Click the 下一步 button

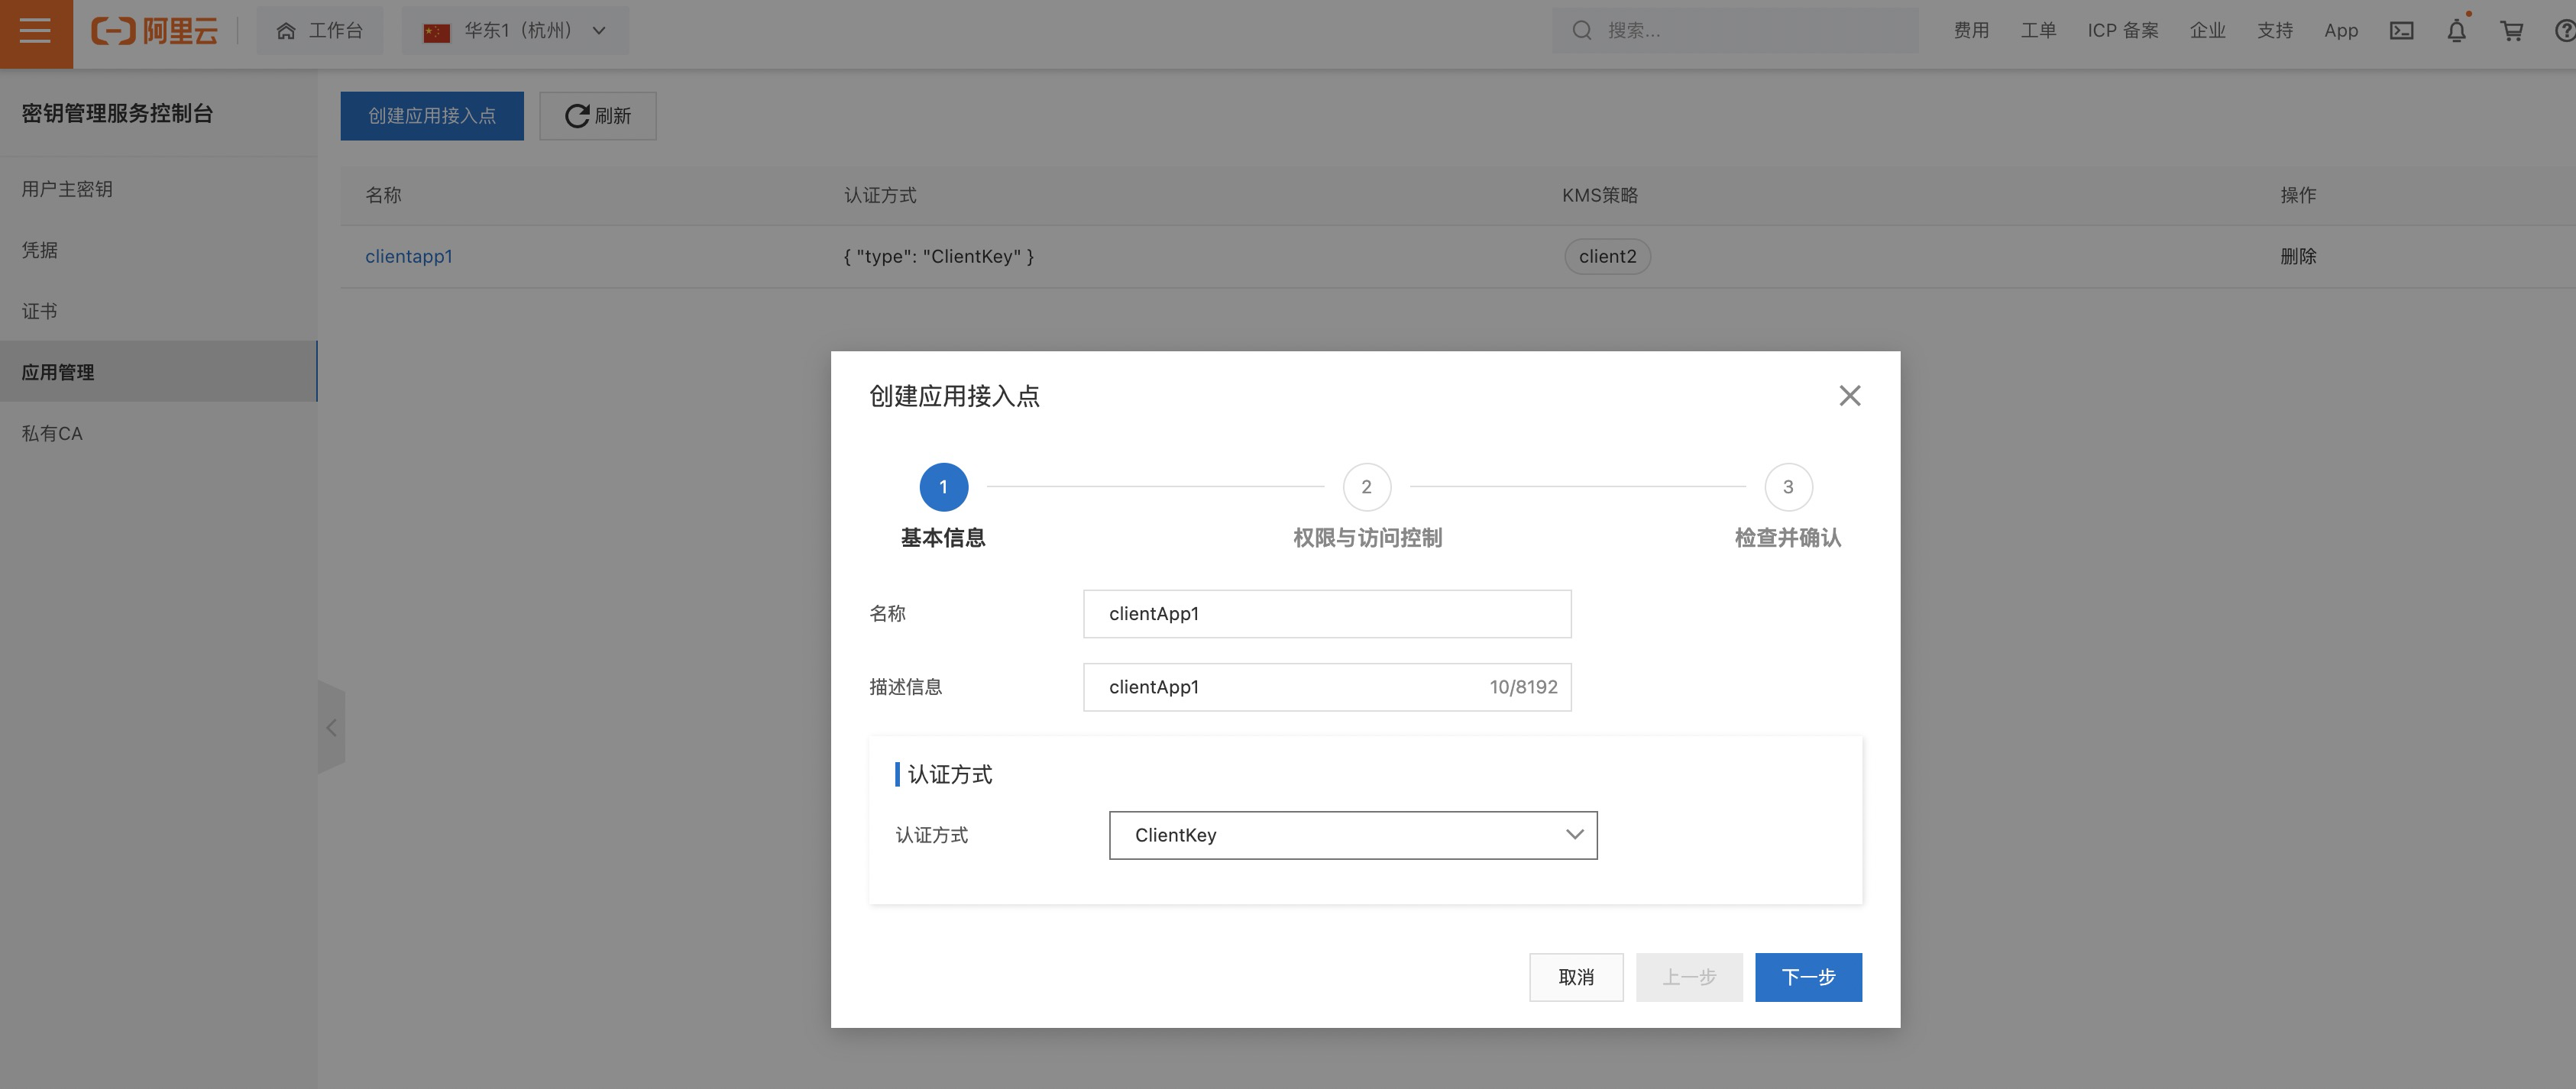(1807, 977)
